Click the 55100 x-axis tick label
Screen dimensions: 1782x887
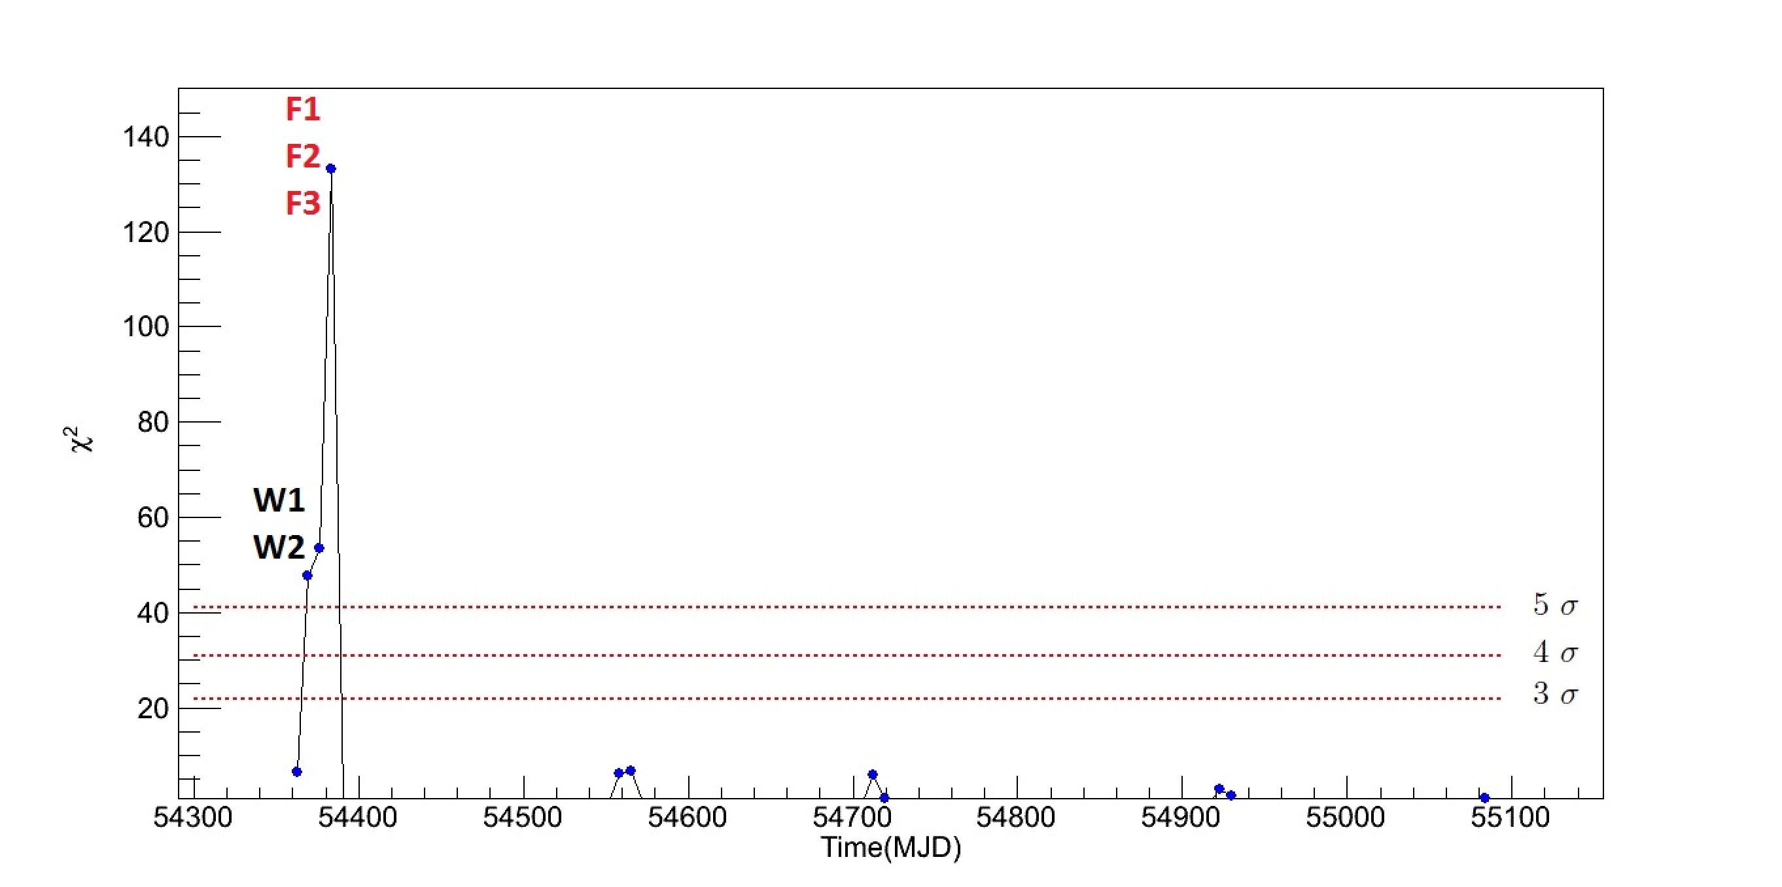click(x=1510, y=818)
